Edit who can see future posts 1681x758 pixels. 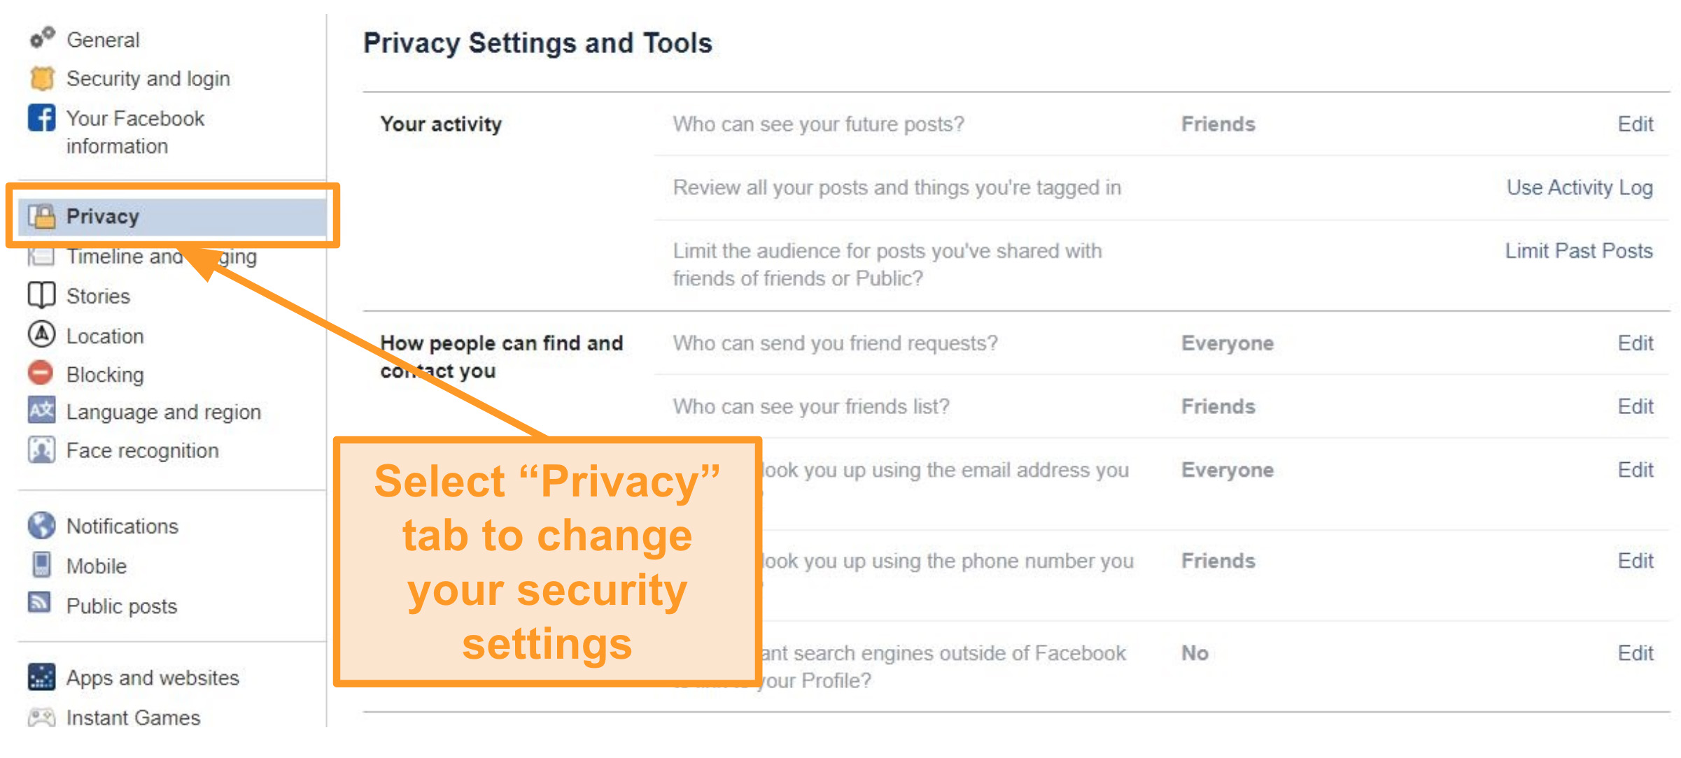coord(1635,124)
